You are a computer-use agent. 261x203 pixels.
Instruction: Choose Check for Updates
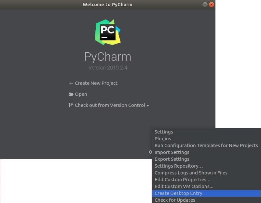[x=206, y=200]
